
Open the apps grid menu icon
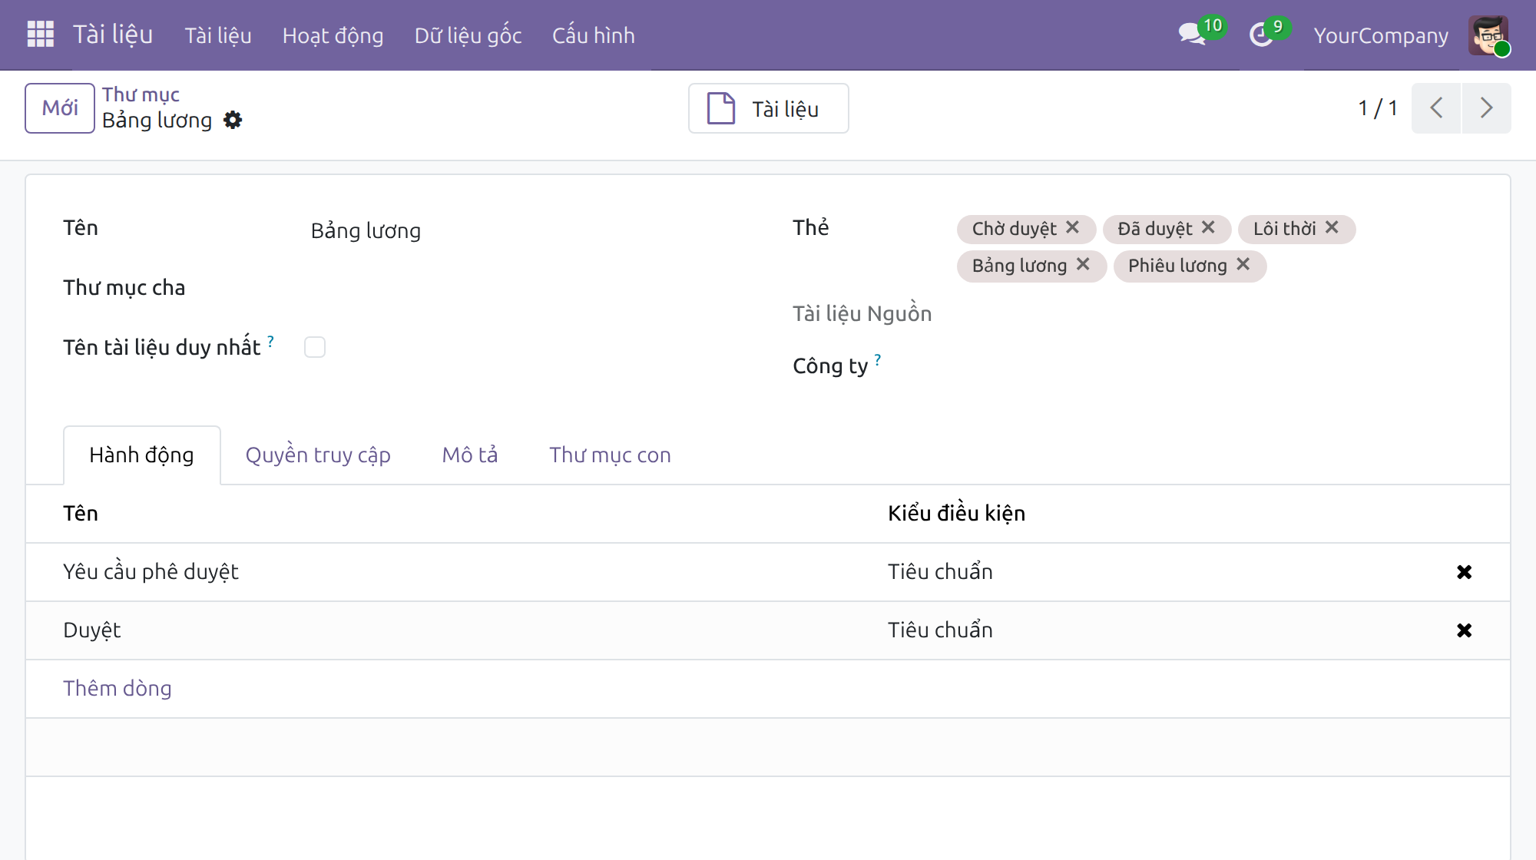click(x=40, y=35)
